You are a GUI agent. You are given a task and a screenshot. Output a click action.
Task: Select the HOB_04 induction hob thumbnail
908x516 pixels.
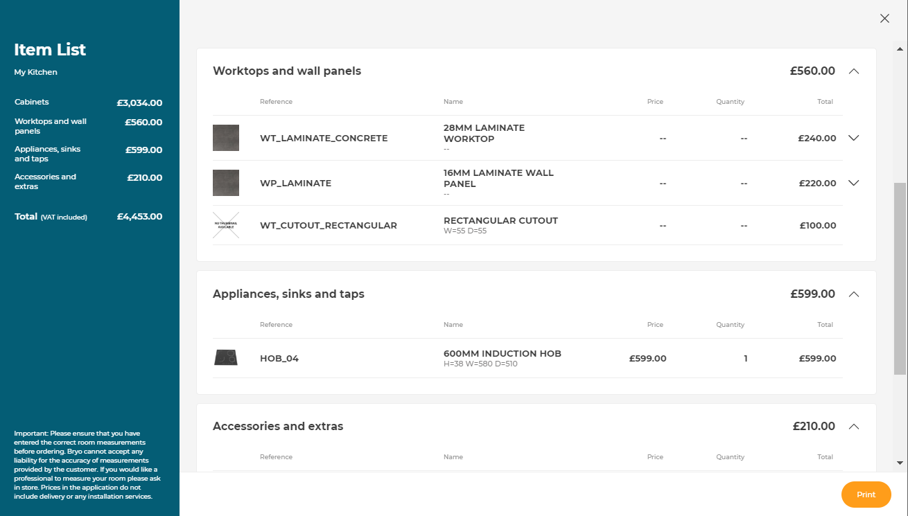tap(225, 358)
